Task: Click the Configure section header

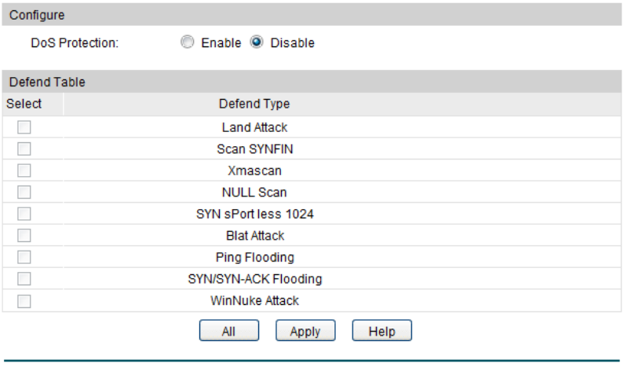Action: [x=37, y=15]
